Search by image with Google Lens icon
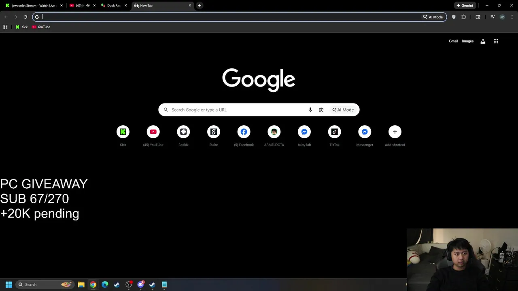 tap(321, 110)
